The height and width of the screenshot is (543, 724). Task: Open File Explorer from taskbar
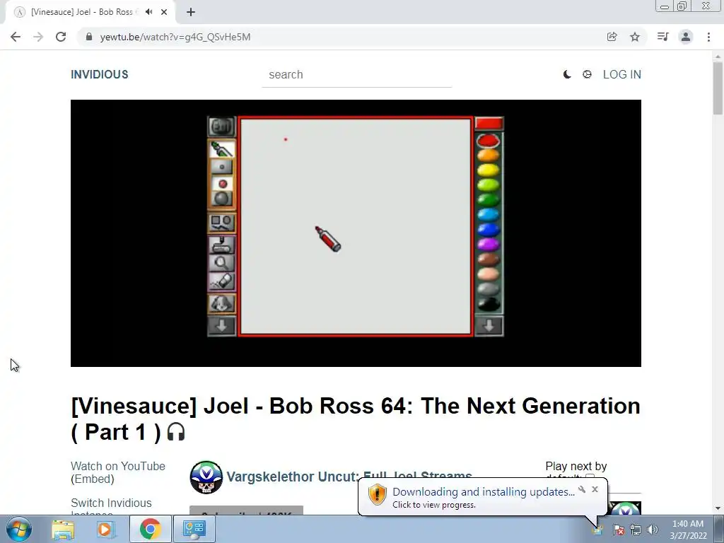(63, 529)
